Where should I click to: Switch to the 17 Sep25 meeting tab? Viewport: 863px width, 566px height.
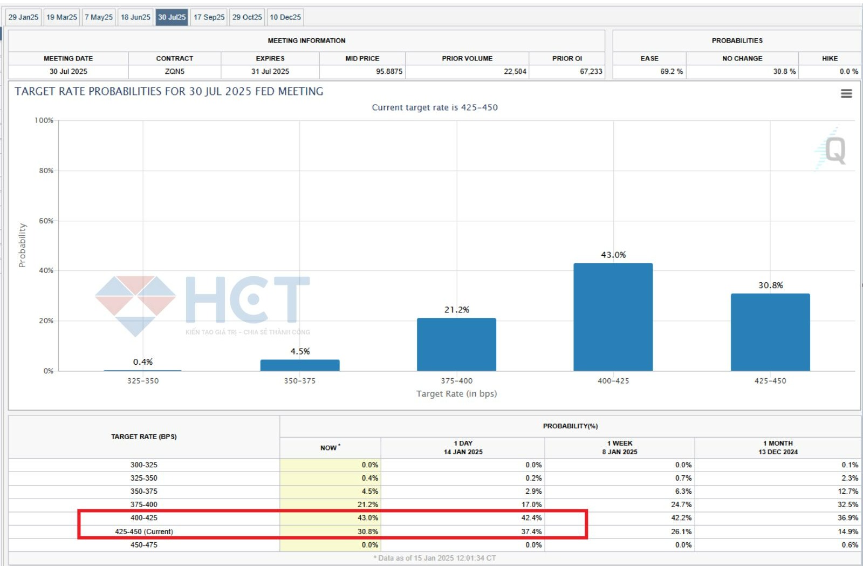(209, 17)
